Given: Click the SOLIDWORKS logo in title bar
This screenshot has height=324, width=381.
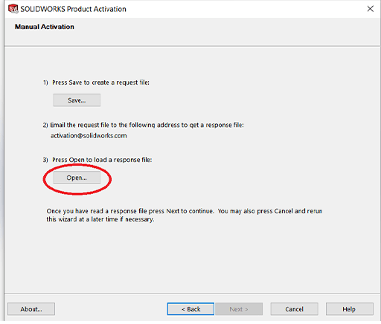Looking at the screenshot, I should (x=13, y=9).
